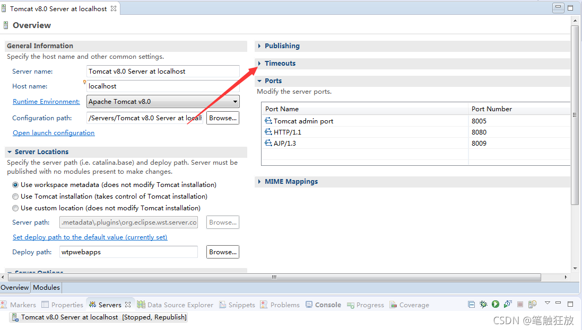
Task: Click the disabled stop server icon
Action: pyautogui.click(x=520, y=305)
